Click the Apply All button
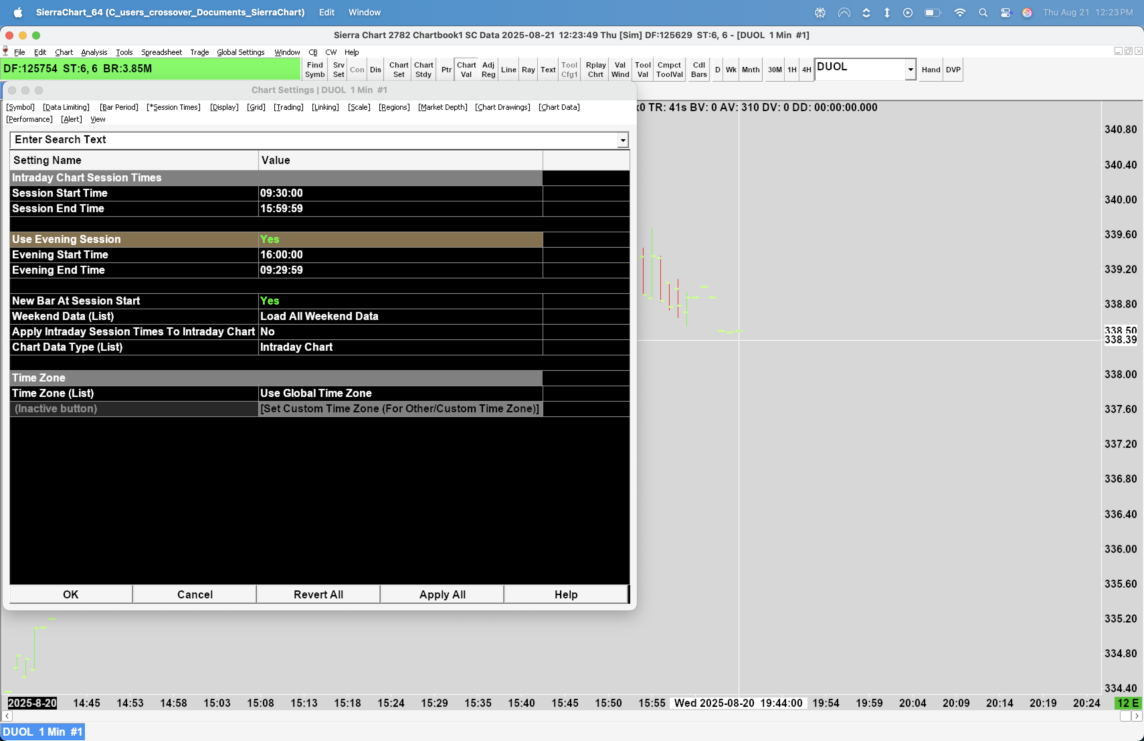The width and height of the screenshot is (1144, 741). [442, 594]
